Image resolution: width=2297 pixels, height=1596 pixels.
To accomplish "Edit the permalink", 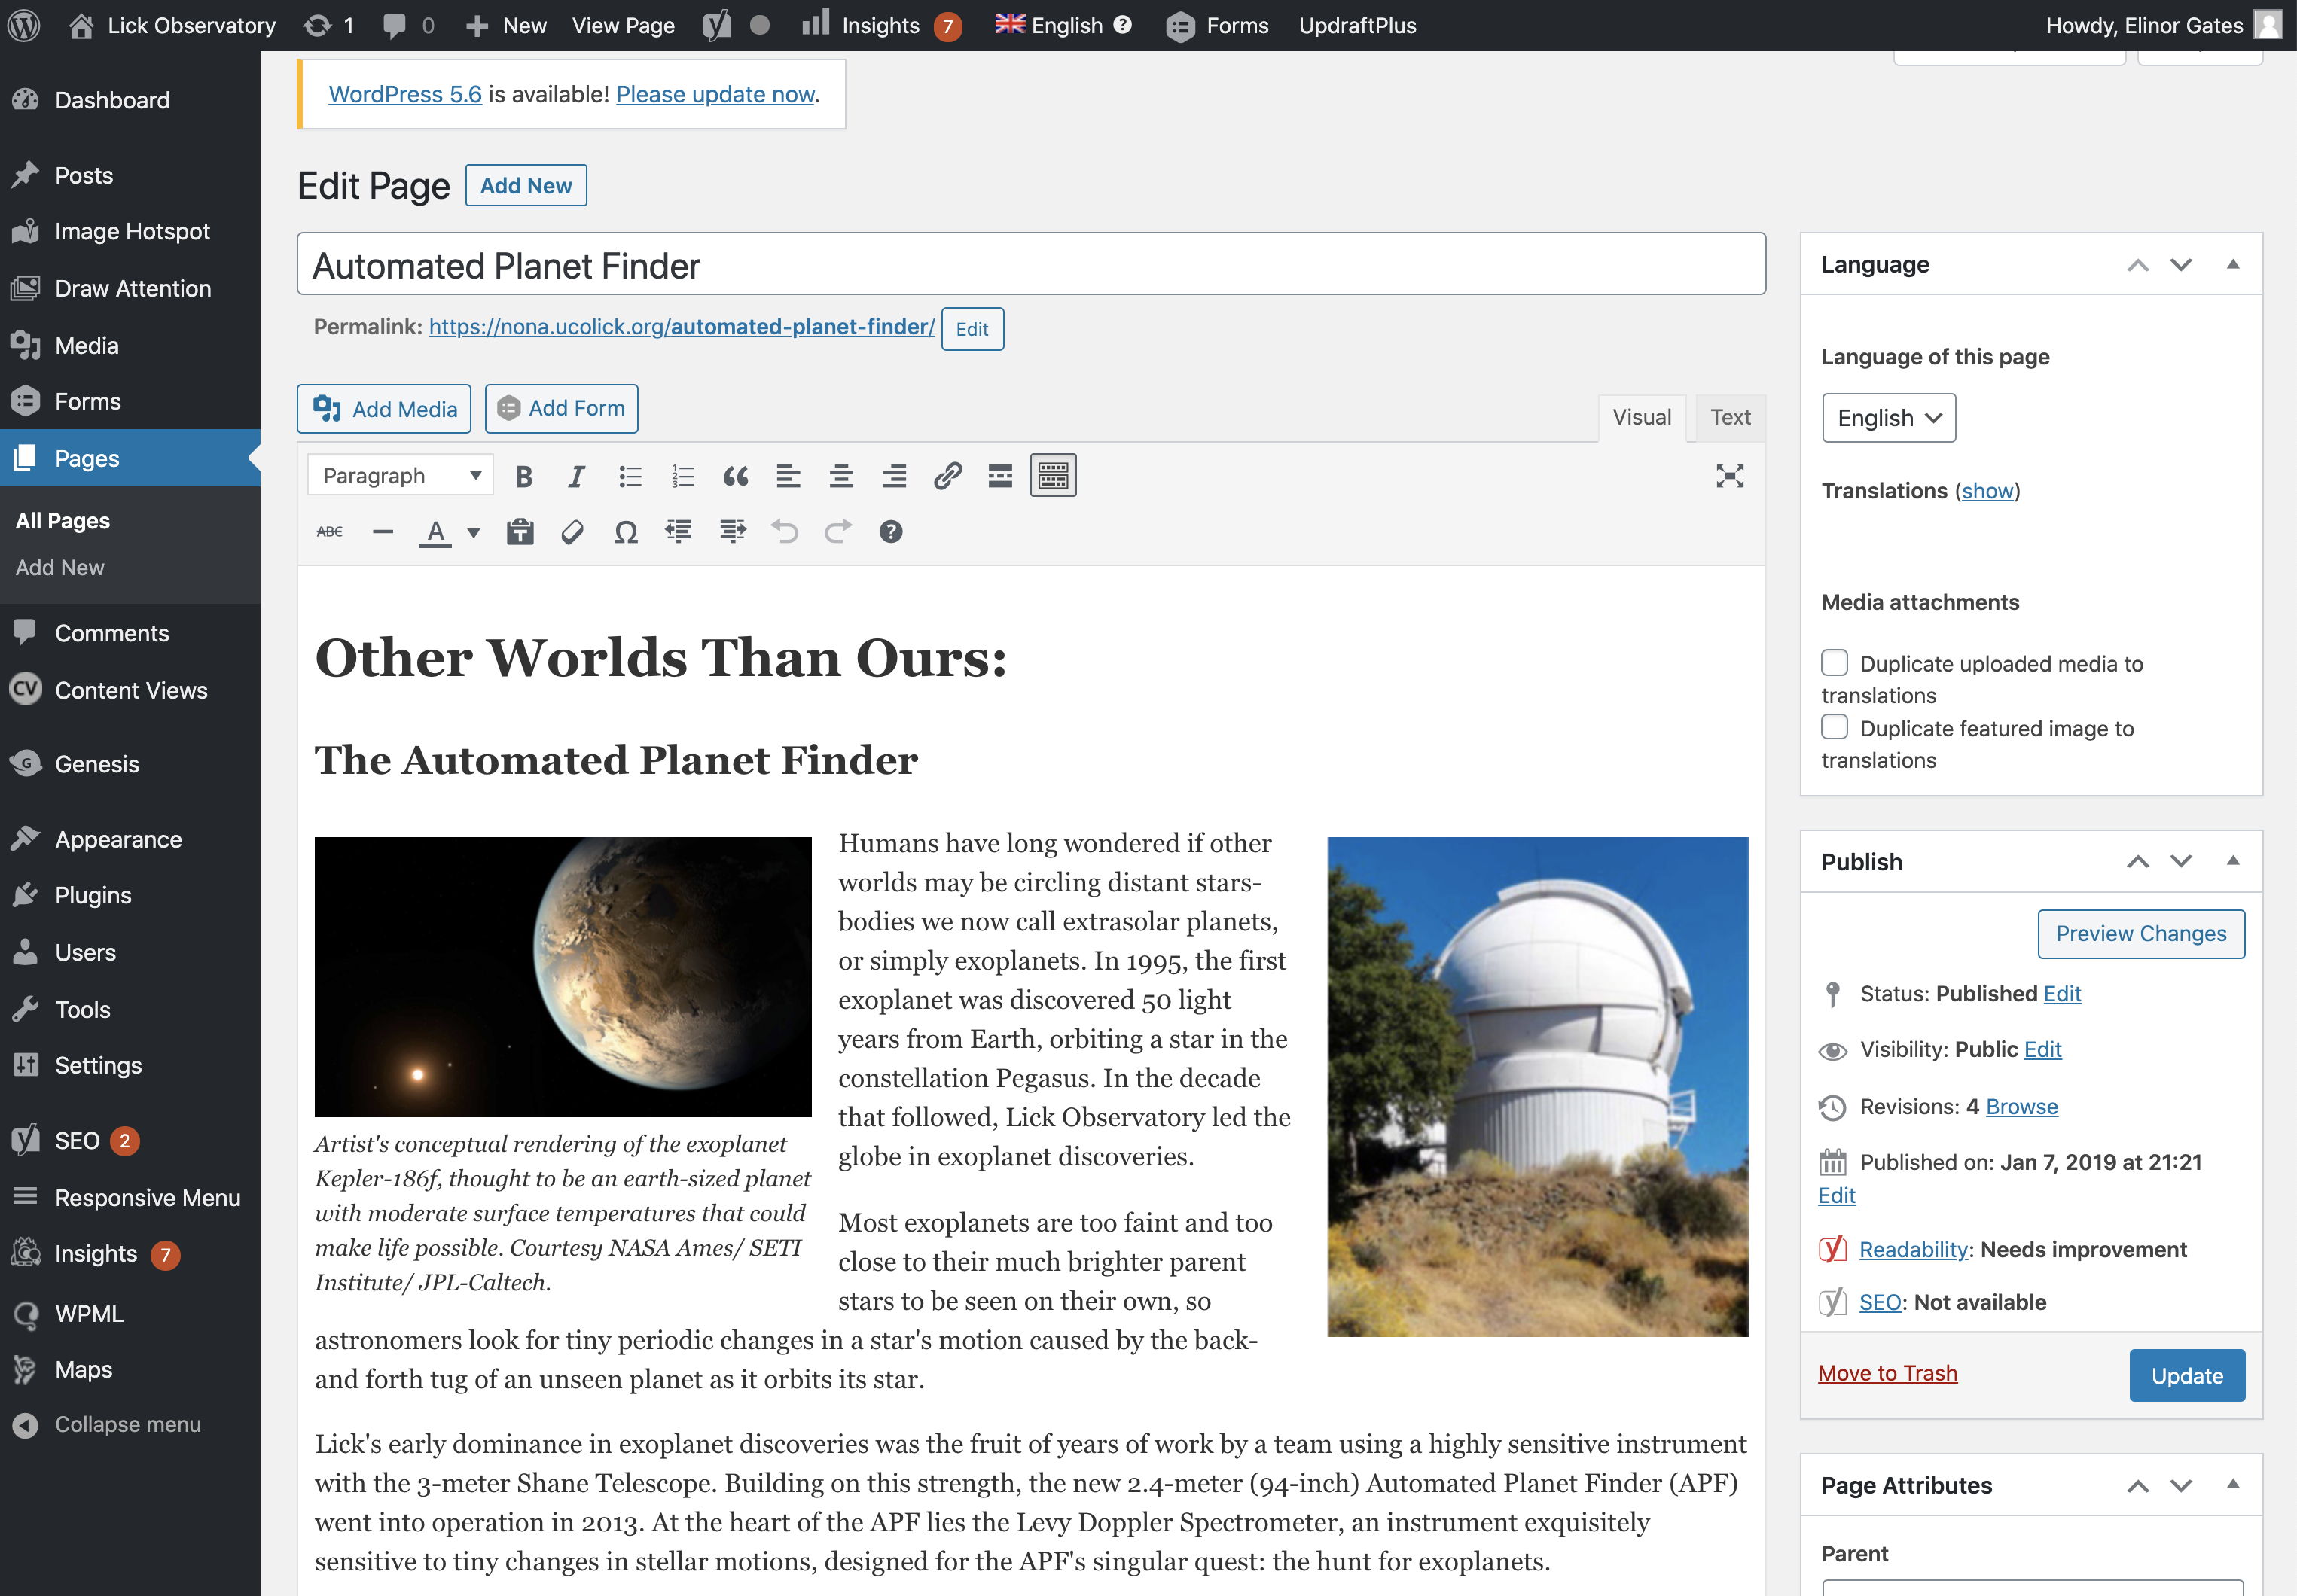I will pos(972,329).
